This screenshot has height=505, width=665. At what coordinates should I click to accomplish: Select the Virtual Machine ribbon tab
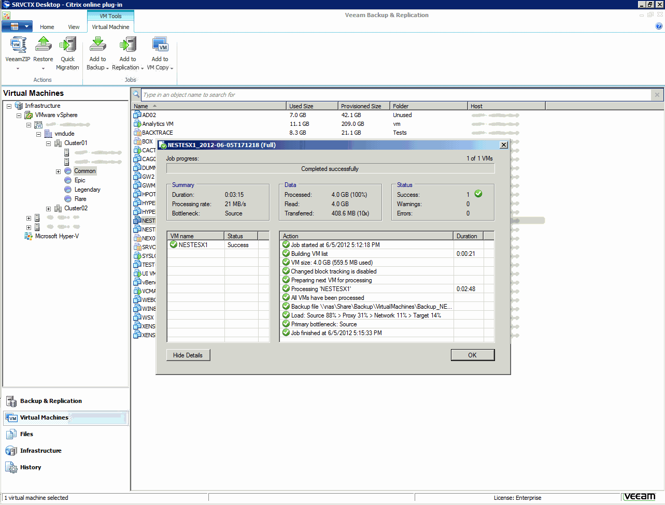(110, 27)
